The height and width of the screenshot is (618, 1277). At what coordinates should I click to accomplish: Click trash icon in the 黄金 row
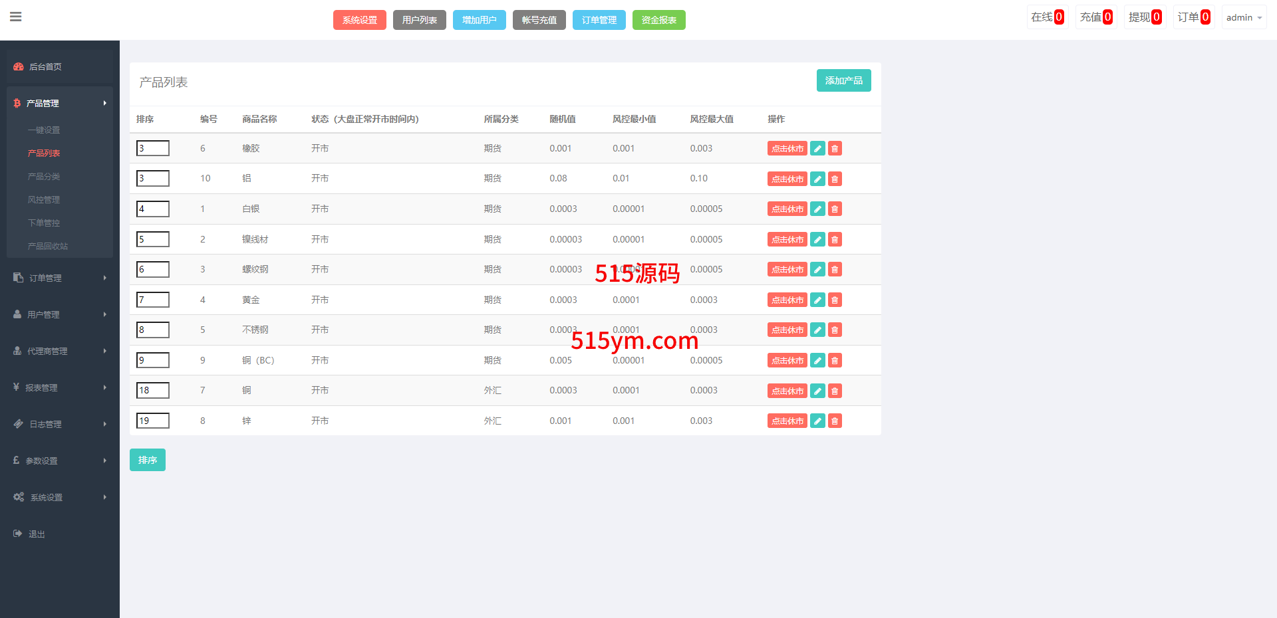[835, 300]
